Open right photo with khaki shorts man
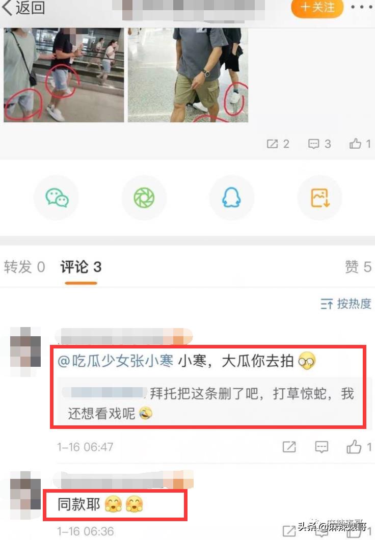The width and height of the screenshot is (375, 540). click(188, 75)
